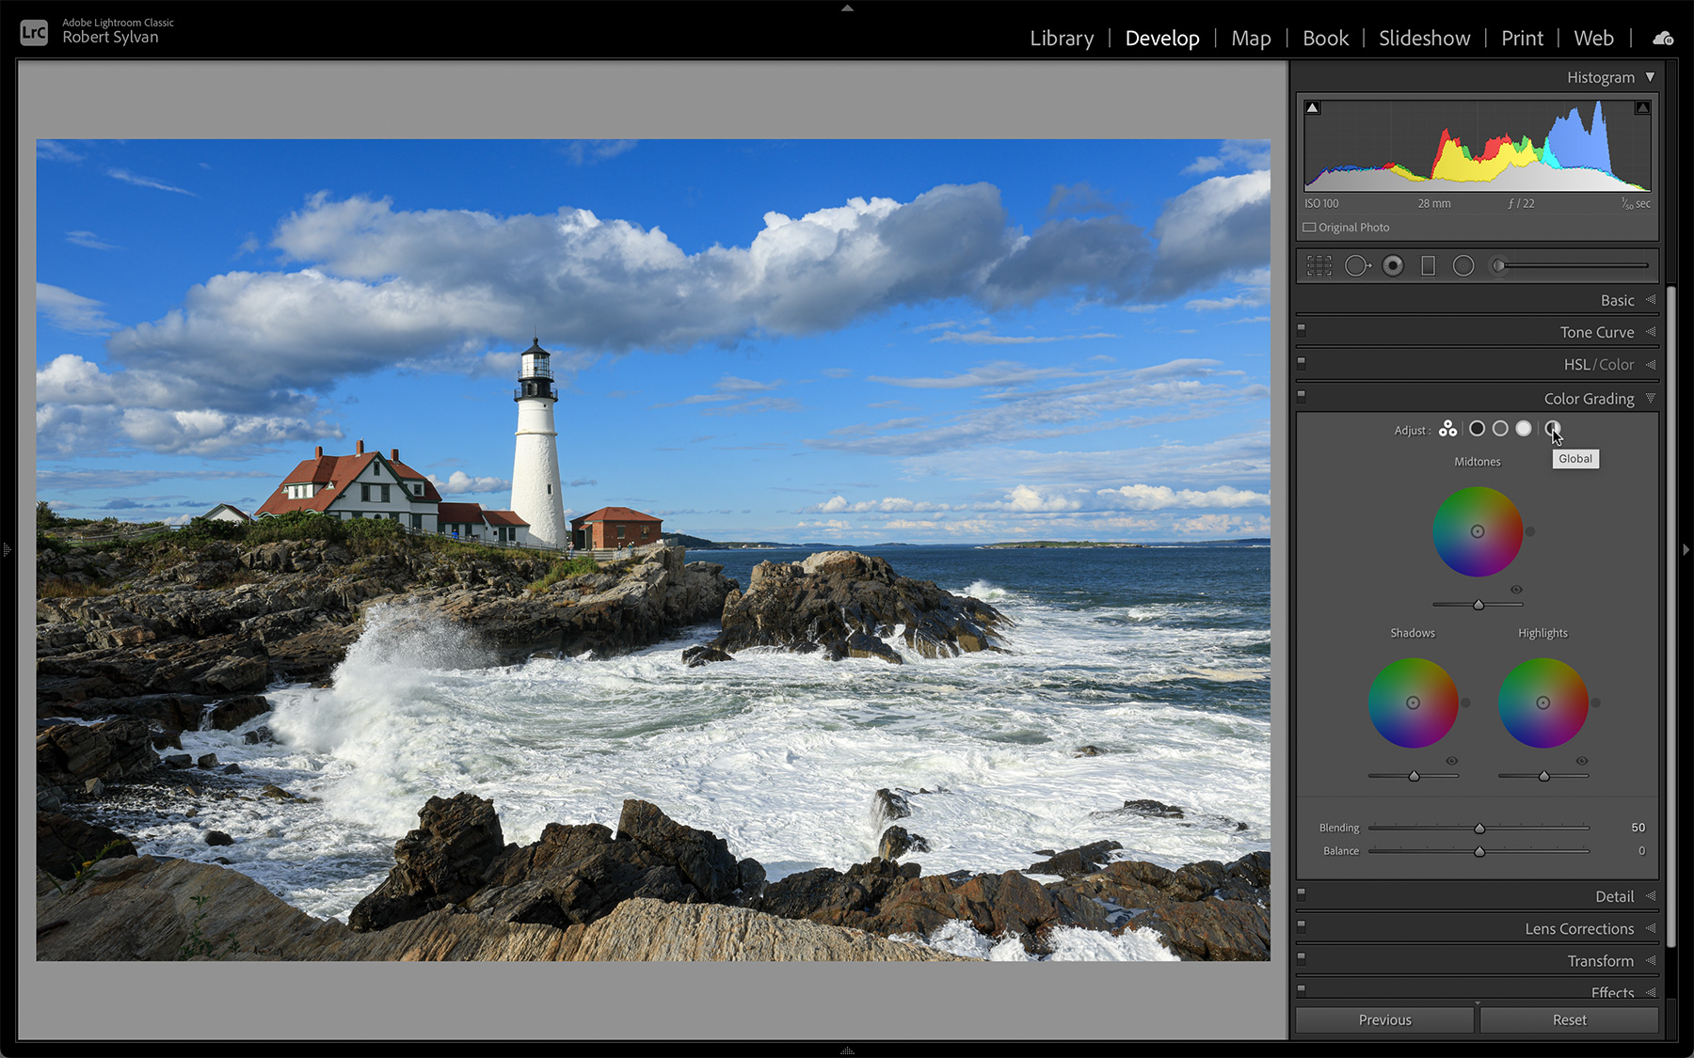This screenshot has width=1694, height=1058.
Task: Select the Crop Overlay tool
Action: coord(1318,265)
